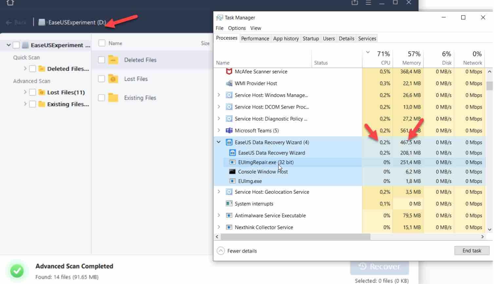
Task: Check the Deleted Files tree checkbox
Action: [32, 69]
